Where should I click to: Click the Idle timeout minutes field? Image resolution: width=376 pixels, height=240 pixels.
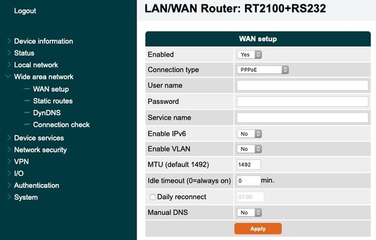pos(249,180)
